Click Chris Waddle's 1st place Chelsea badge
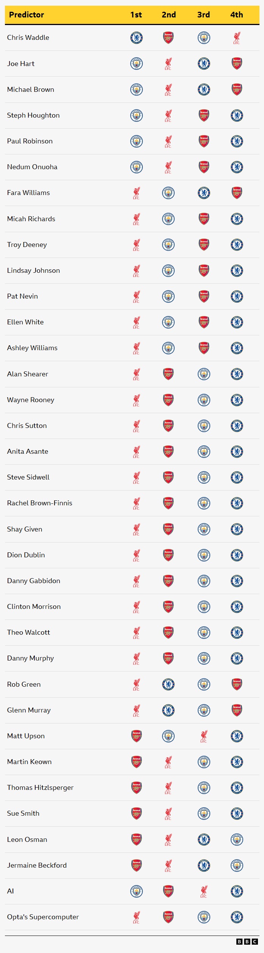Screen dimensions: 264x953 click(136, 38)
